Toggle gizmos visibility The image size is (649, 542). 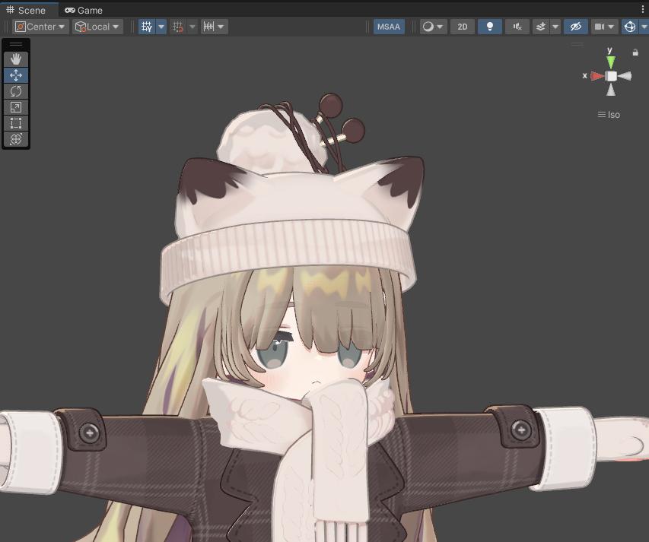click(630, 27)
